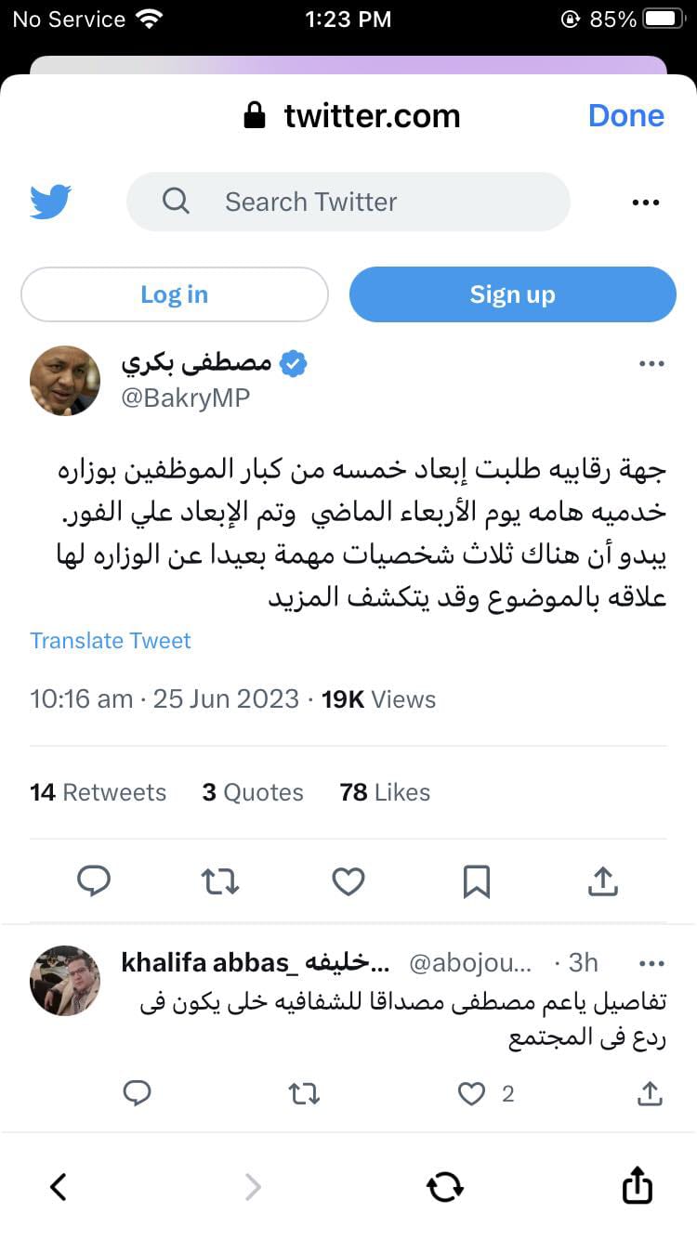The width and height of the screenshot is (697, 1239).
Task: Bookmark the main tweet
Action: pyautogui.click(x=476, y=880)
